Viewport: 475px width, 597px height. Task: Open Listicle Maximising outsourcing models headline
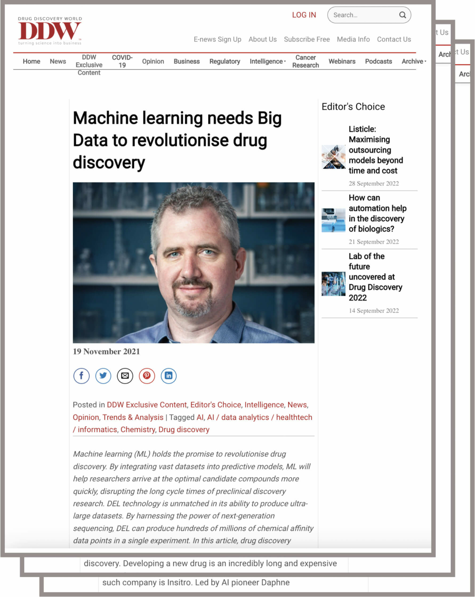tap(376, 150)
